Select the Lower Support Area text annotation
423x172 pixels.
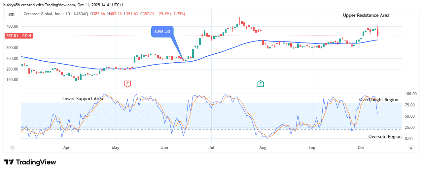pyautogui.click(x=83, y=99)
